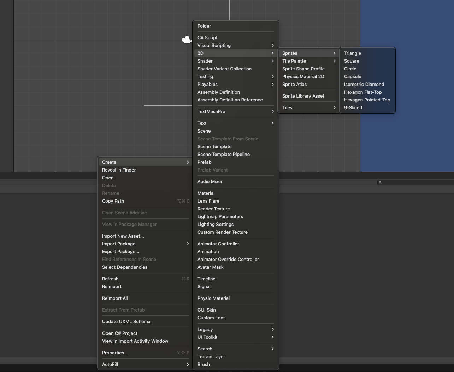454x372 pixels.
Task: Select Shader Variant Collection
Action: 236,69
